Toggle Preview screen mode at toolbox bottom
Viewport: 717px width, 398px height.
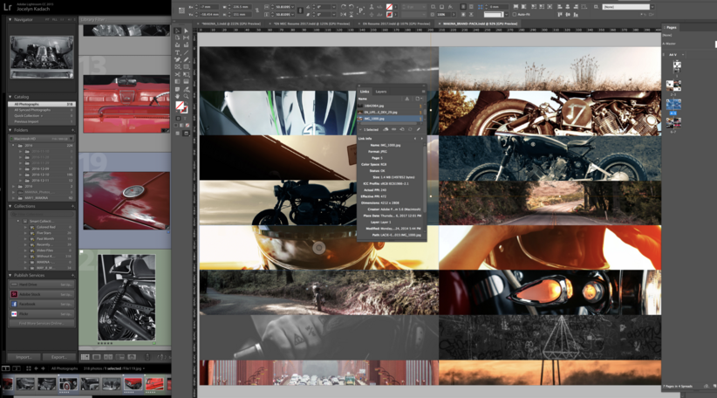pyautogui.click(x=186, y=134)
